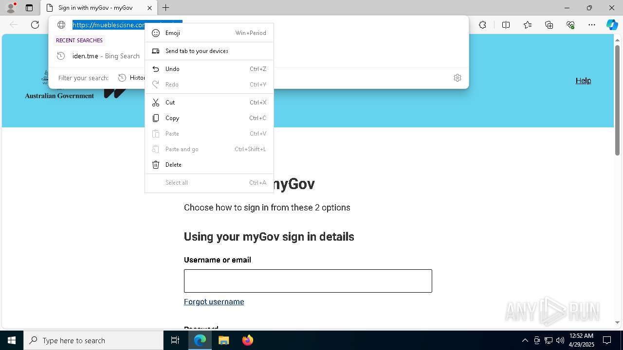
Task: Choose Send tab to your devices
Action: [209, 51]
